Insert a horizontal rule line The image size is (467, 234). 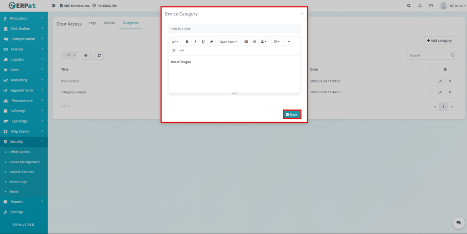289,42
